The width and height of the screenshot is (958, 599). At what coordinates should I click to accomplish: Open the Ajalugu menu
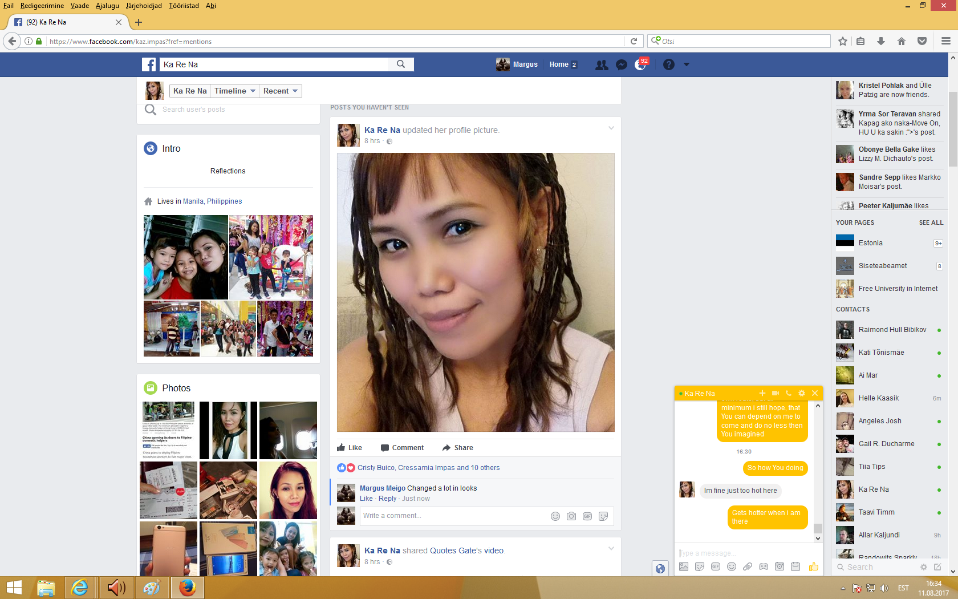[x=107, y=6]
